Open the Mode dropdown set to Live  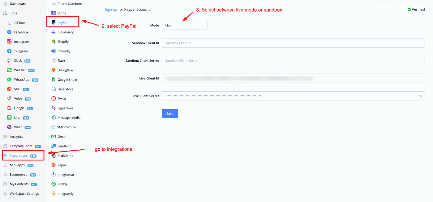(184, 26)
